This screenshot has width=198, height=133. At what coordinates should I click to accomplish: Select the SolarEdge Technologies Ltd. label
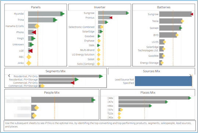[x=148, y=49]
